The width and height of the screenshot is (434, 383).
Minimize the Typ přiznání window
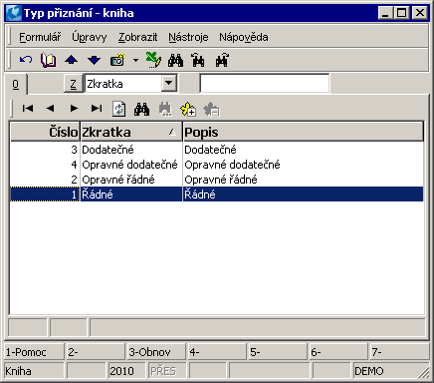[x=385, y=13]
